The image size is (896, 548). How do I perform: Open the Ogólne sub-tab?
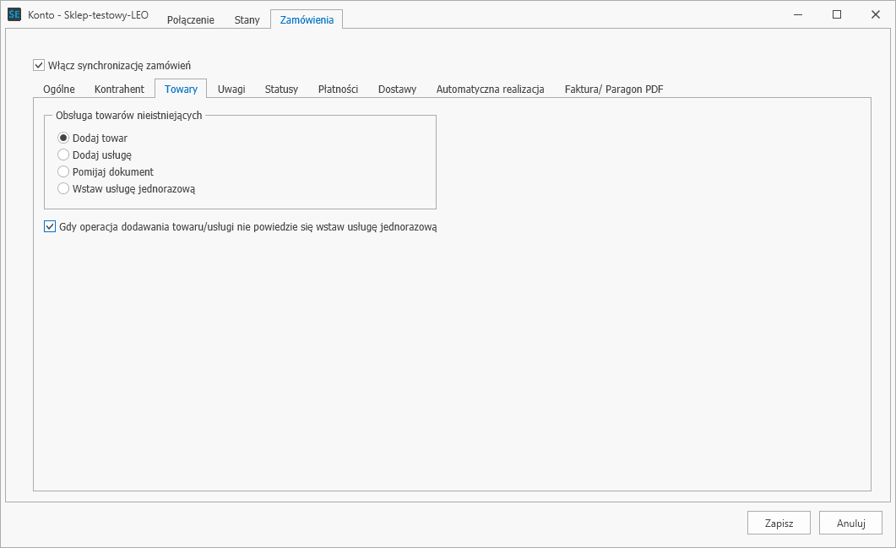click(x=59, y=90)
